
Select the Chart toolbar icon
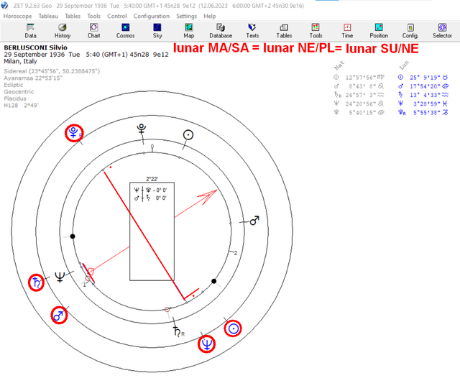[93, 31]
